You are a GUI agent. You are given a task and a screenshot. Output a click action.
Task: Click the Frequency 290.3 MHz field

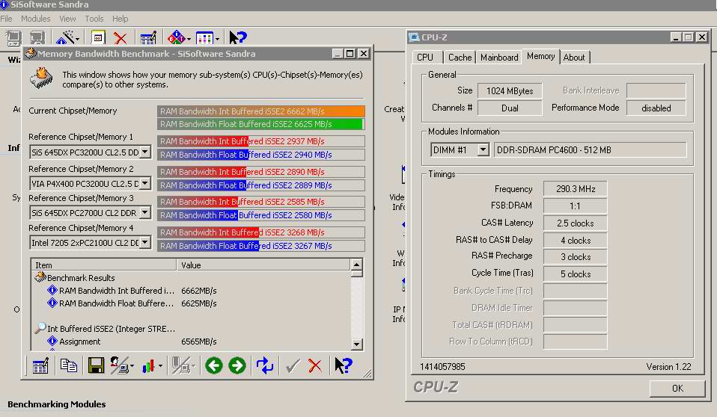[x=576, y=188]
